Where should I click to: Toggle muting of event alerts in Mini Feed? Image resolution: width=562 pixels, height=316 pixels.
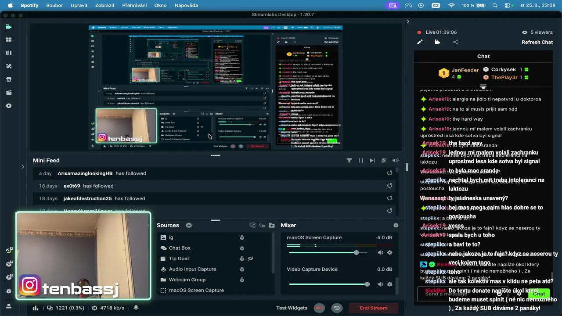pyautogui.click(x=384, y=161)
